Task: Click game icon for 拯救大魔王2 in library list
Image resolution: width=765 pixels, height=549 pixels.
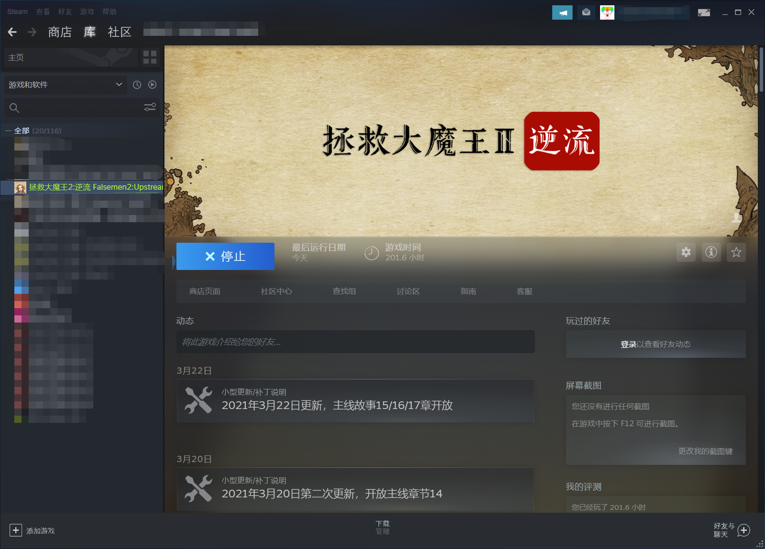Action: pyautogui.click(x=20, y=187)
